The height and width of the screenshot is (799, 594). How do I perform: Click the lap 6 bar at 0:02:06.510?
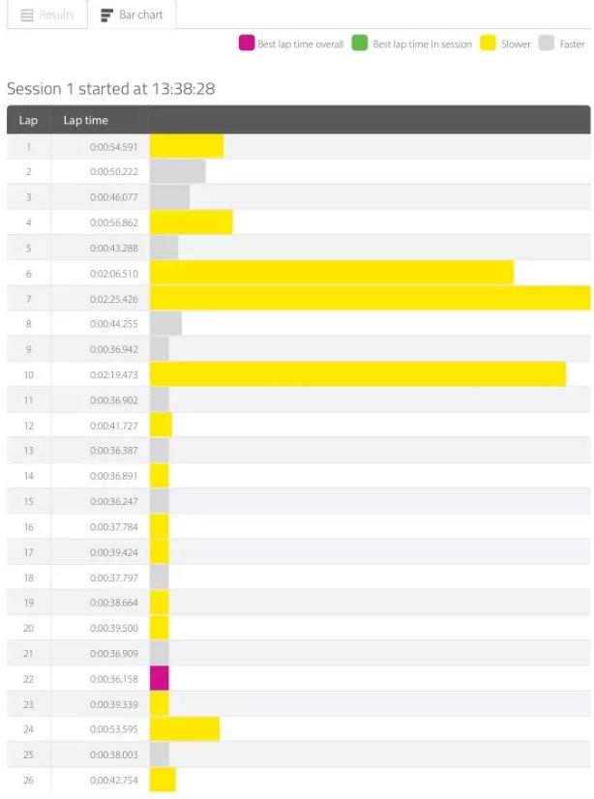pos(332,273)
